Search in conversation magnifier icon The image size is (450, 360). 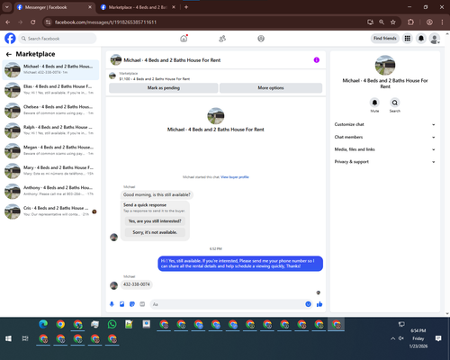pos(395,103)
